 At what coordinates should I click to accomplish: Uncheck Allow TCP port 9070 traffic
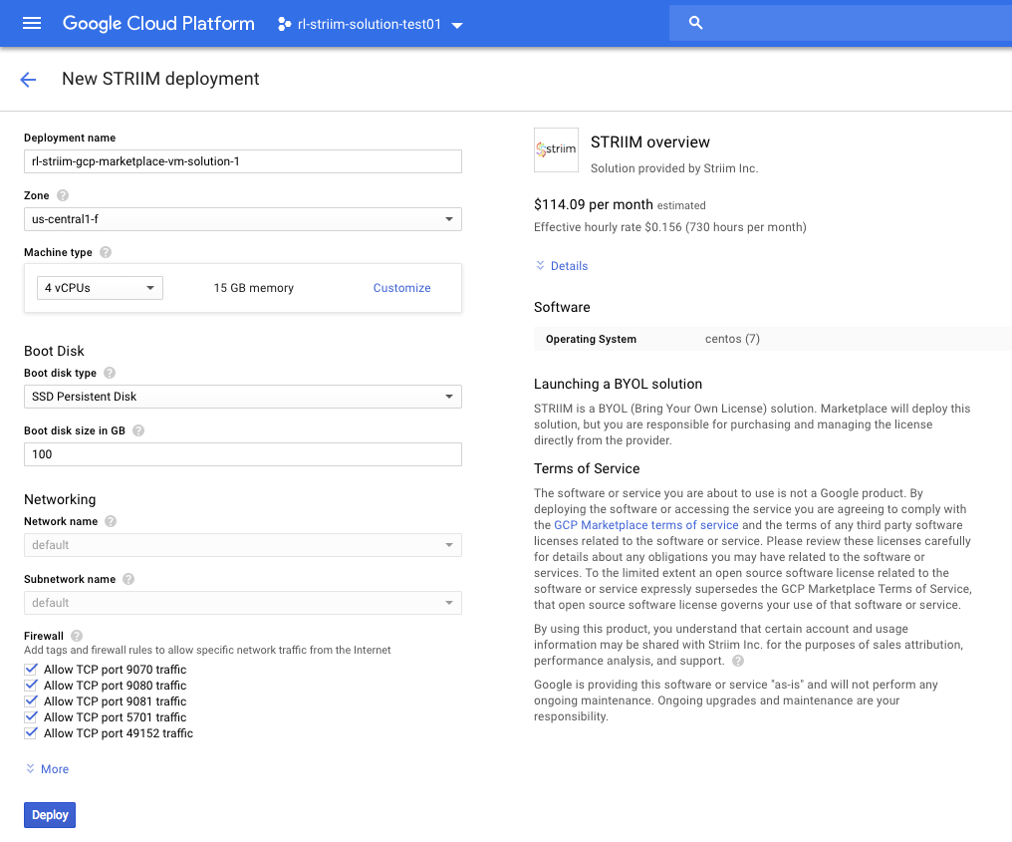[31, 669]
